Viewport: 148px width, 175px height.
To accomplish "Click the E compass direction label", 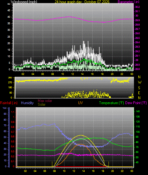I will point(139,93).
